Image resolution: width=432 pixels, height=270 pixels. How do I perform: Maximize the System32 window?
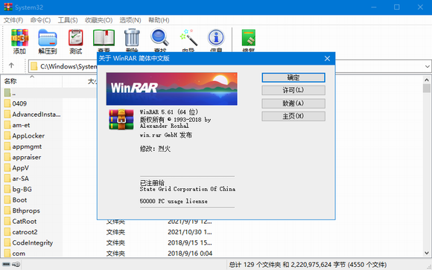click(397, 7)
